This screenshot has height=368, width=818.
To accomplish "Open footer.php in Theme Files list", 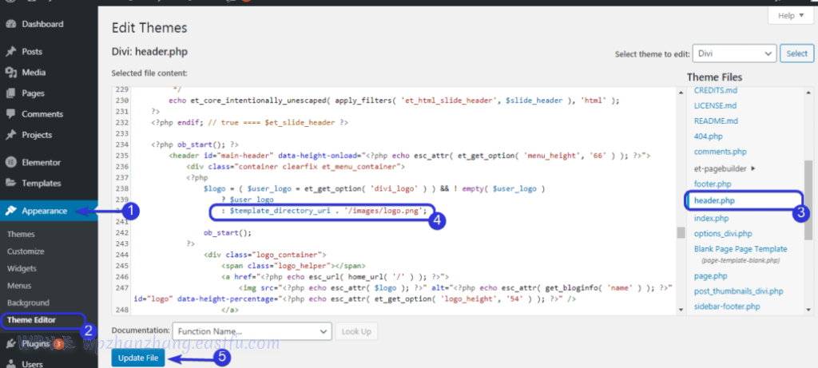I will [x=712, y=185].
